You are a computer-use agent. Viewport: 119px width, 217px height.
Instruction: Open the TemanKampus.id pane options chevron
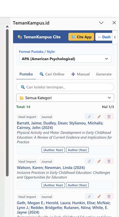tap(101, 23)
